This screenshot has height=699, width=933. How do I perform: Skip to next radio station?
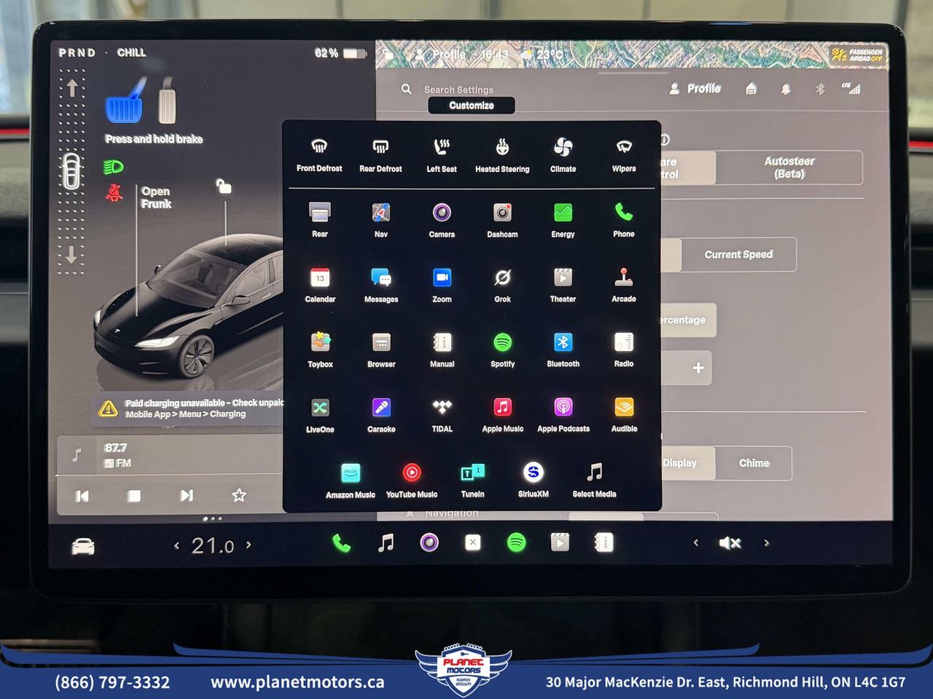187,496
